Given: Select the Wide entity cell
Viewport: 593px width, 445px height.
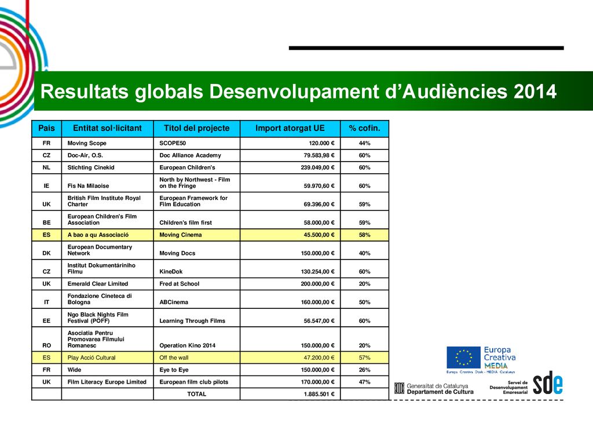Looking at the screenshot, I should pyautogui.click(x=107, y=370).
